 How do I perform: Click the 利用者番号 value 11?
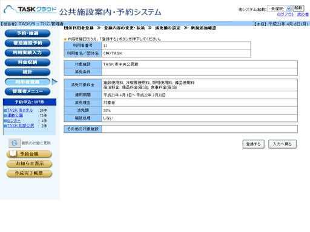pos(105,46)
